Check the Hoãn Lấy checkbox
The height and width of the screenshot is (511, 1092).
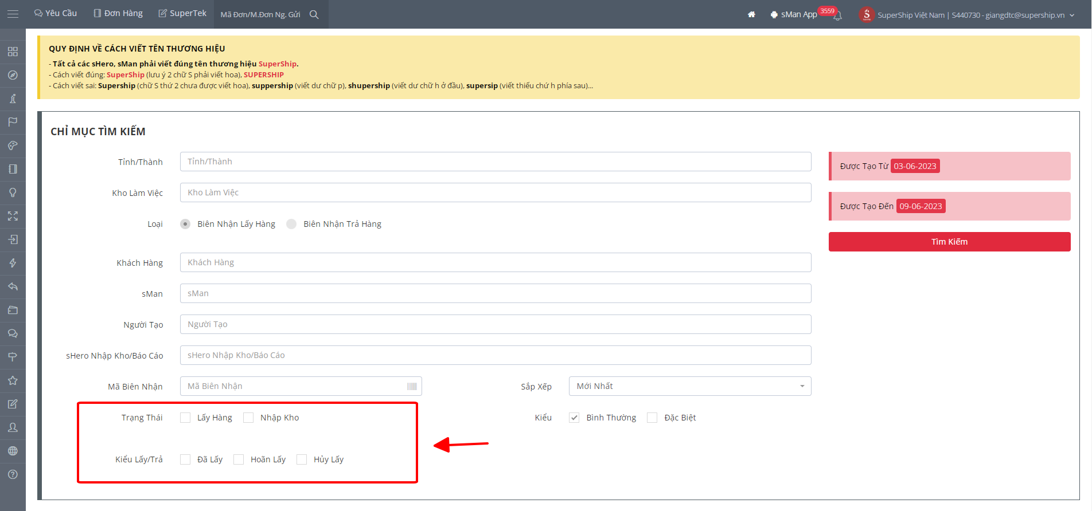point(239,459)
